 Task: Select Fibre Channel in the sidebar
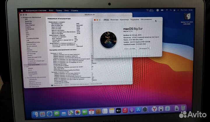[30, 25]
